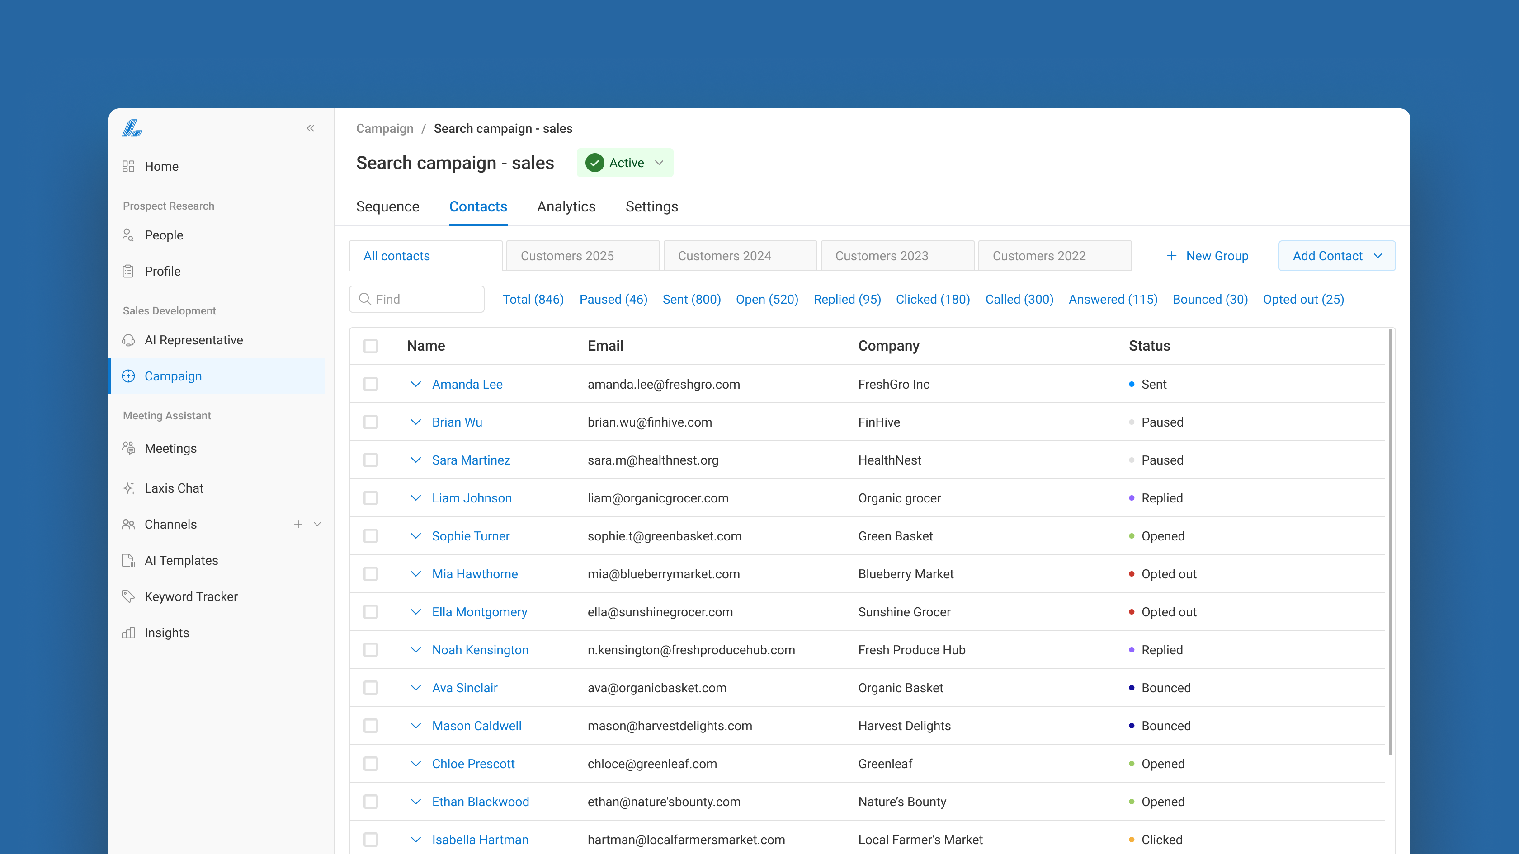The width and height of the screenshot is (1519, 854).
Task: Click the New Group button
Action: (x=1207, y=256)
